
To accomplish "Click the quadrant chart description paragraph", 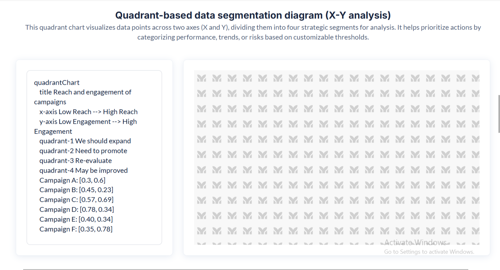I will pos(253,32).
